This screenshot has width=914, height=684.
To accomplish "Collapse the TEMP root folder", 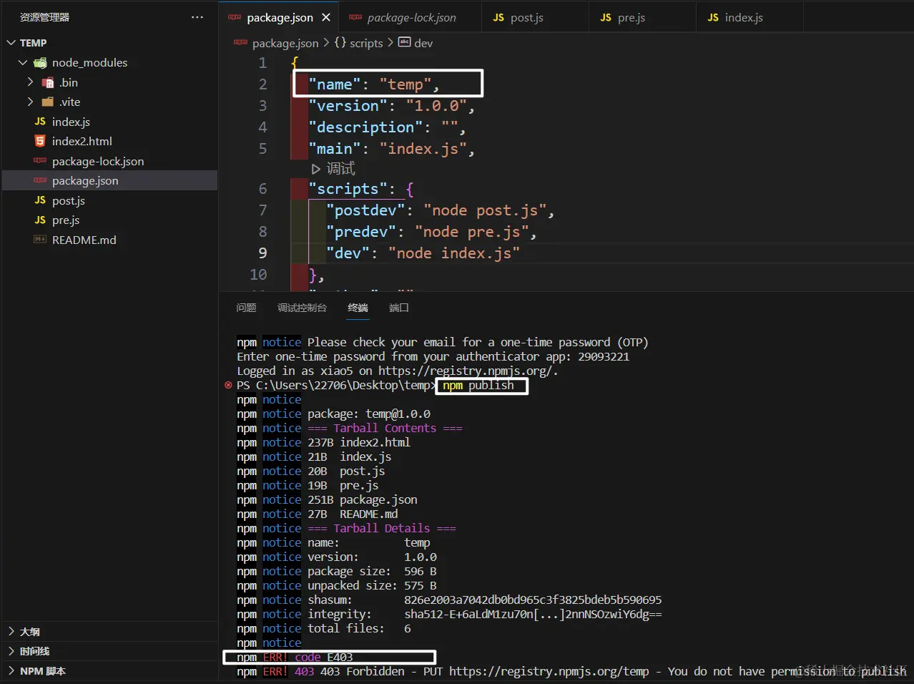I will click(x=11, y=43).
